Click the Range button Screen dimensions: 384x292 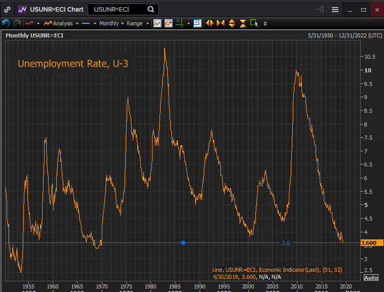click(134, 23)
